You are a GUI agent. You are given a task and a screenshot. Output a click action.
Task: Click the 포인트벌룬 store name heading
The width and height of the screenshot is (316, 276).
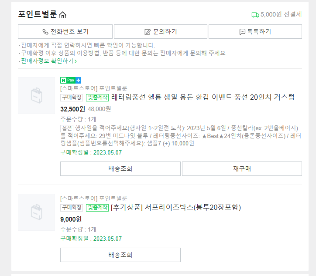38,14
